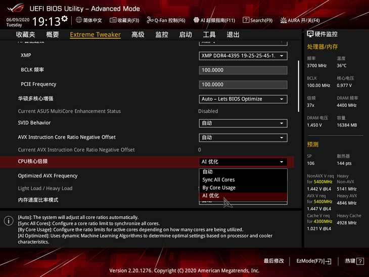Viewport: 369px width, 277px height.
Task: Launch AI 超频指南(F11) guide icon
Action: coord(196,20)
